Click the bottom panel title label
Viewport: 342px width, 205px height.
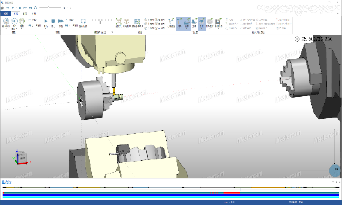pos(6,182)
